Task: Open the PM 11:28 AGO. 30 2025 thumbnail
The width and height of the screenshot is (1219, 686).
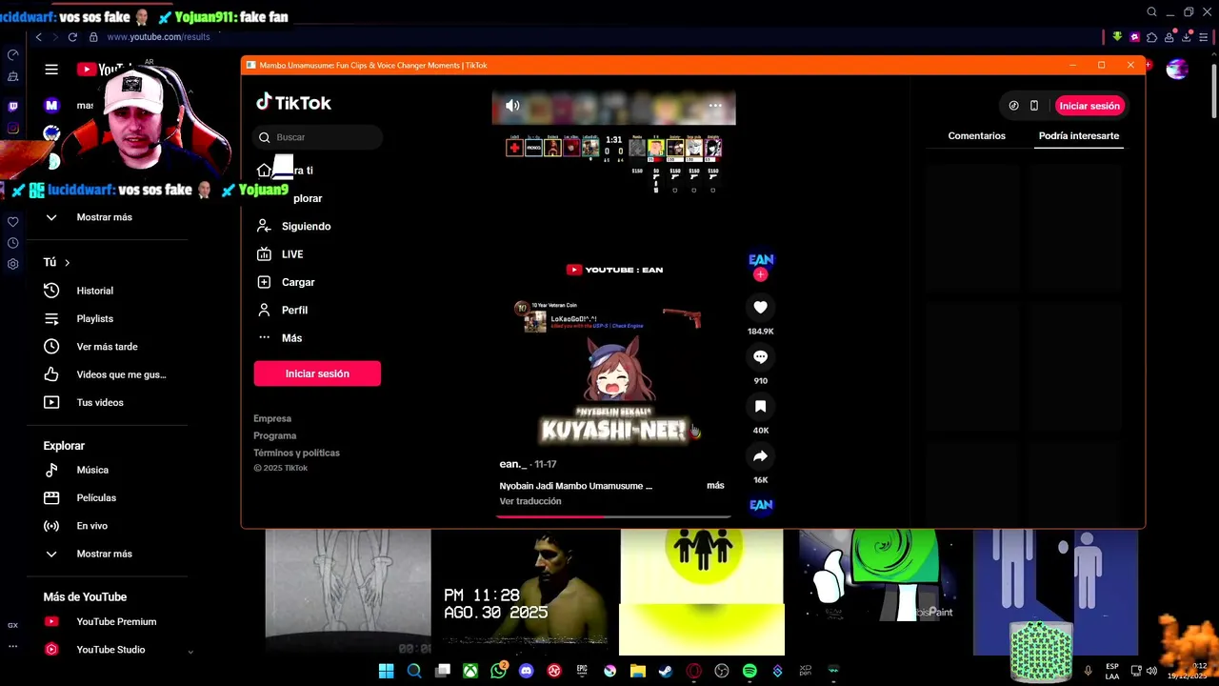Action: (x=525, y=593)
